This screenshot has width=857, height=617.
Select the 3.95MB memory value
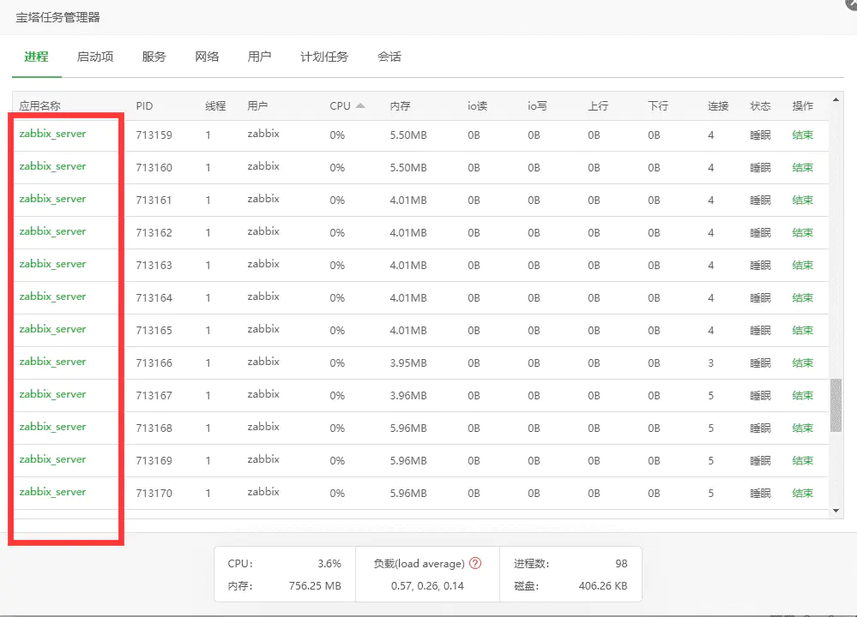[x=408, y=363]
